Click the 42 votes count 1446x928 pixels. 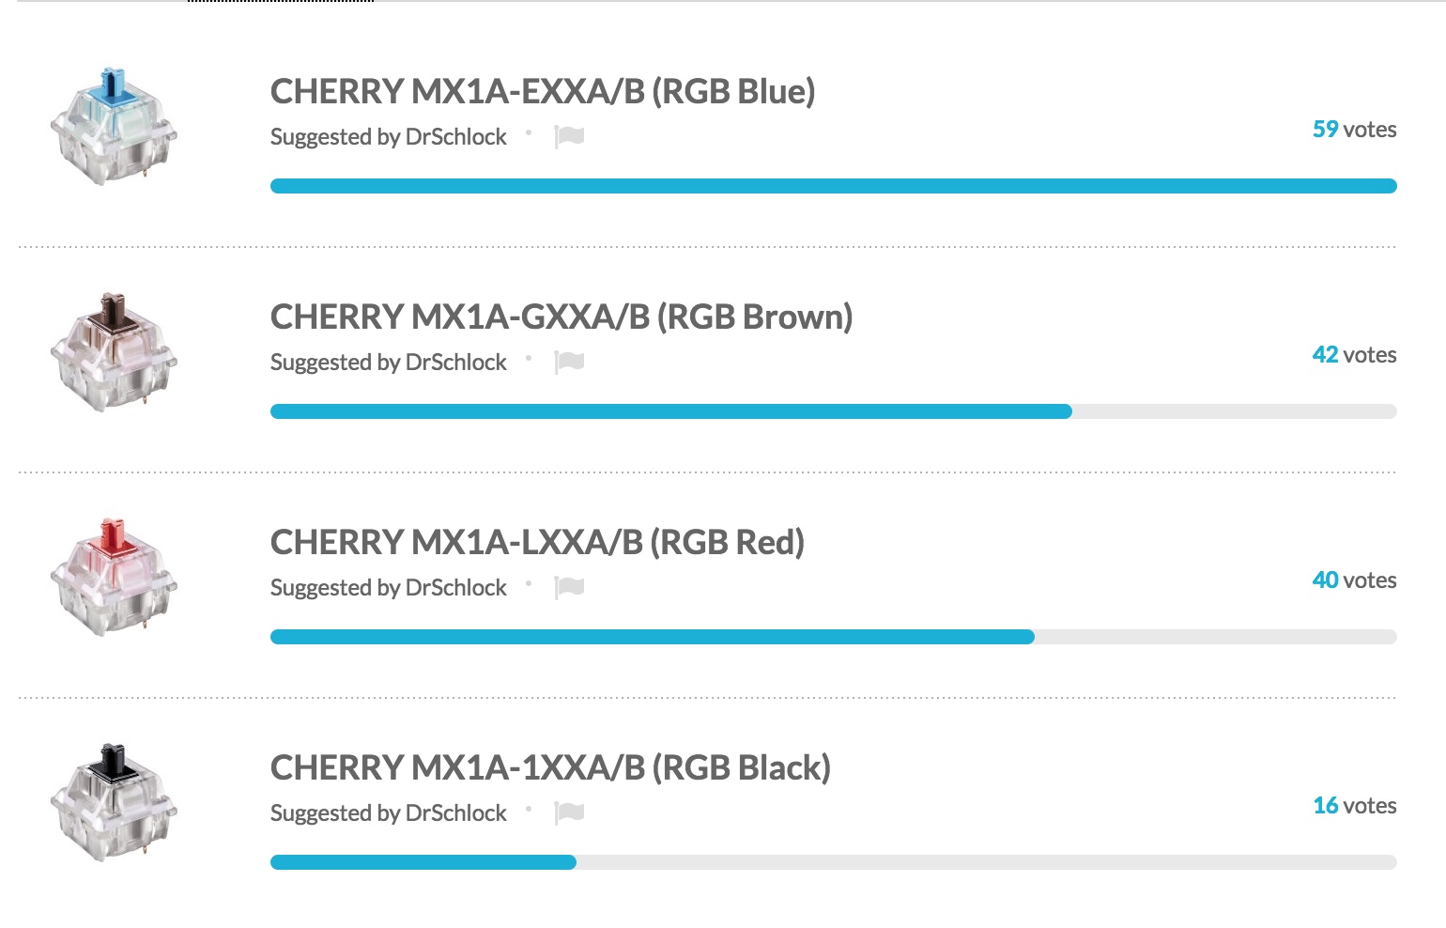point(1354,355)
